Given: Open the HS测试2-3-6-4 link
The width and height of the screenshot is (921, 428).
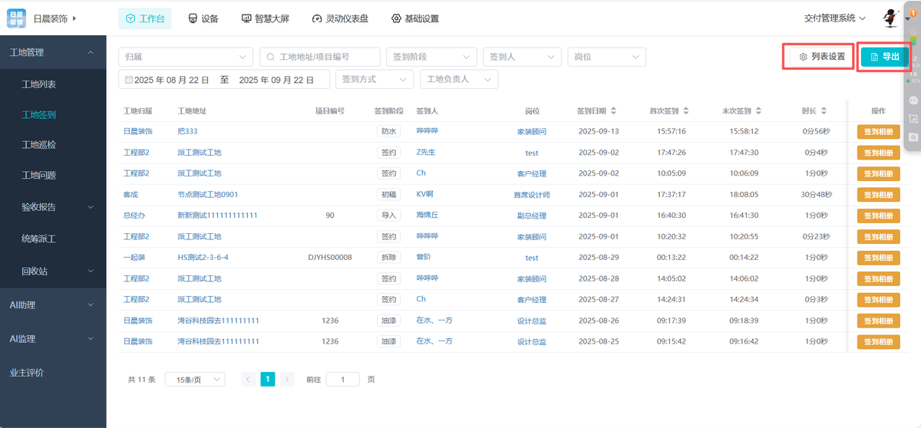Looking at the screenshot, I should (x=203, y=258).
